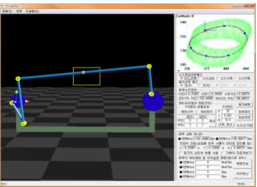Click the control start button in the PID group

click(x=187, y=112)
